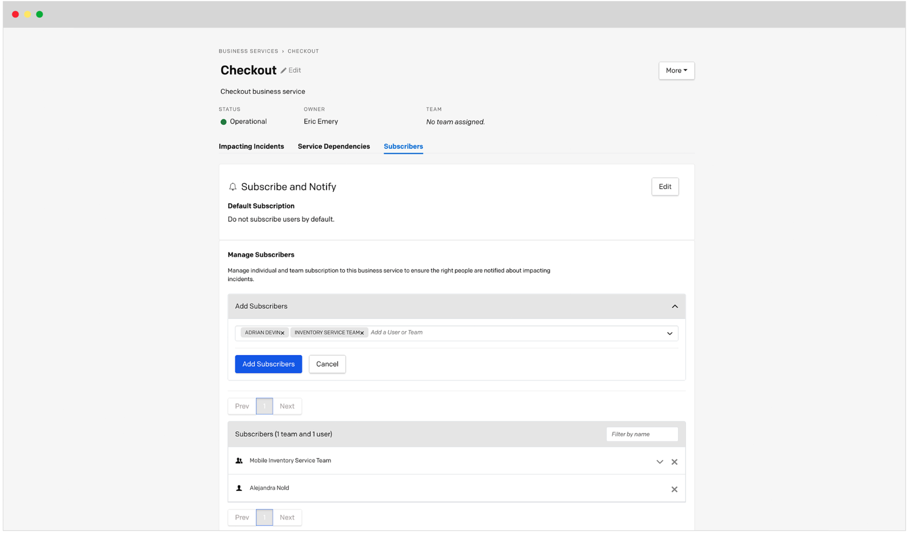The height and width of the screenshot is (535, 909).
Task: Open the More dropdown menu
Action: (x=676, y=70)
